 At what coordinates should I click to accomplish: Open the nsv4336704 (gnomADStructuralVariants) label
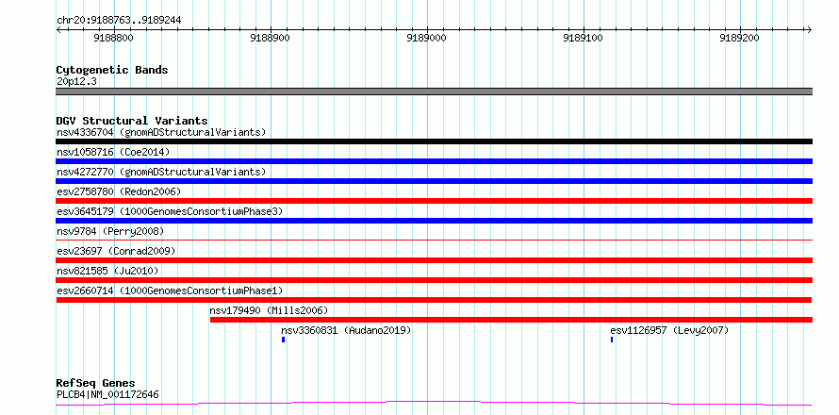click(161, 132)
